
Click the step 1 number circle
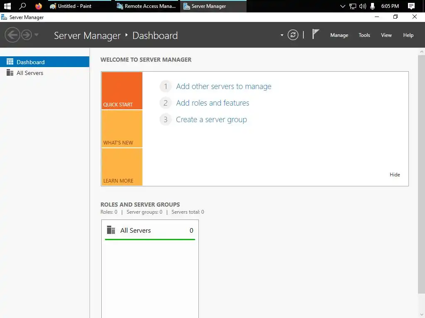coord(165,86)
